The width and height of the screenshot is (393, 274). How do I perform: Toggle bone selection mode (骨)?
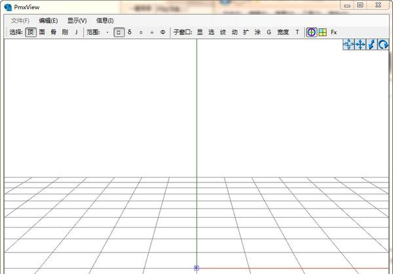[x=53, y=32]
